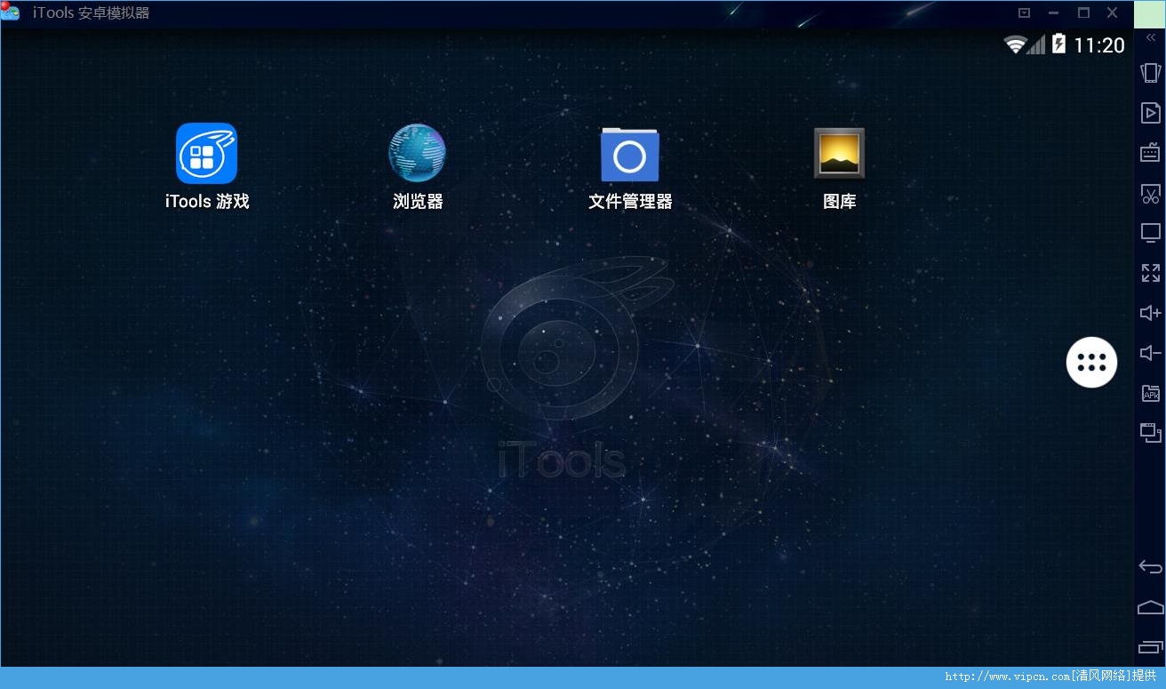Open the app drawer dots button

pos(1091,363)
